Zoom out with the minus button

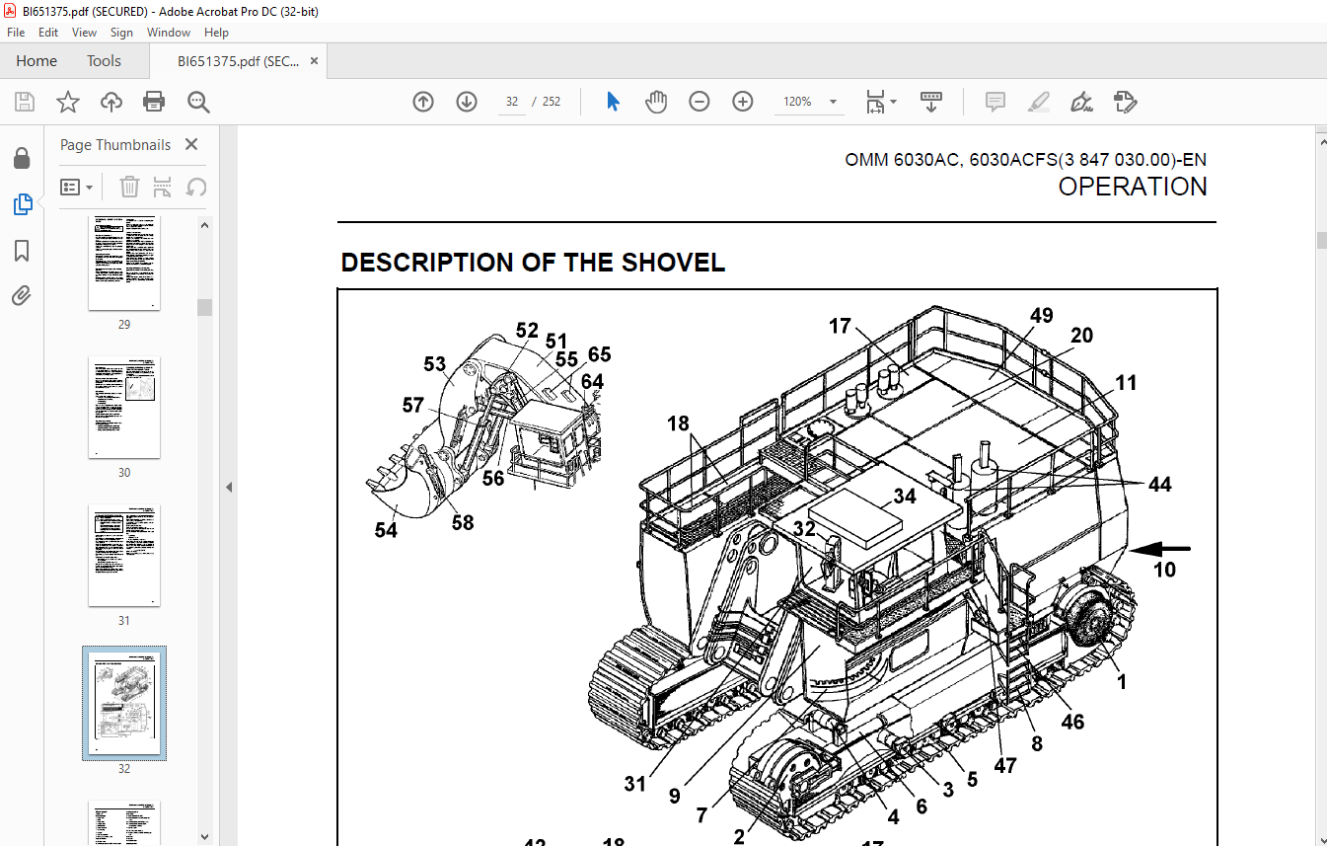pos(700,102)
